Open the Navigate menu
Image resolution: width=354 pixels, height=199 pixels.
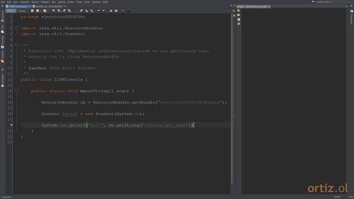click(x=25, y=2)
